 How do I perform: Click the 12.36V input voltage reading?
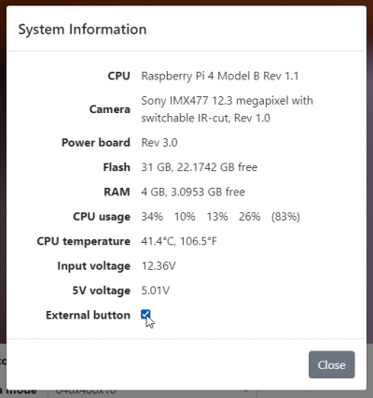[x=159, y=266]
